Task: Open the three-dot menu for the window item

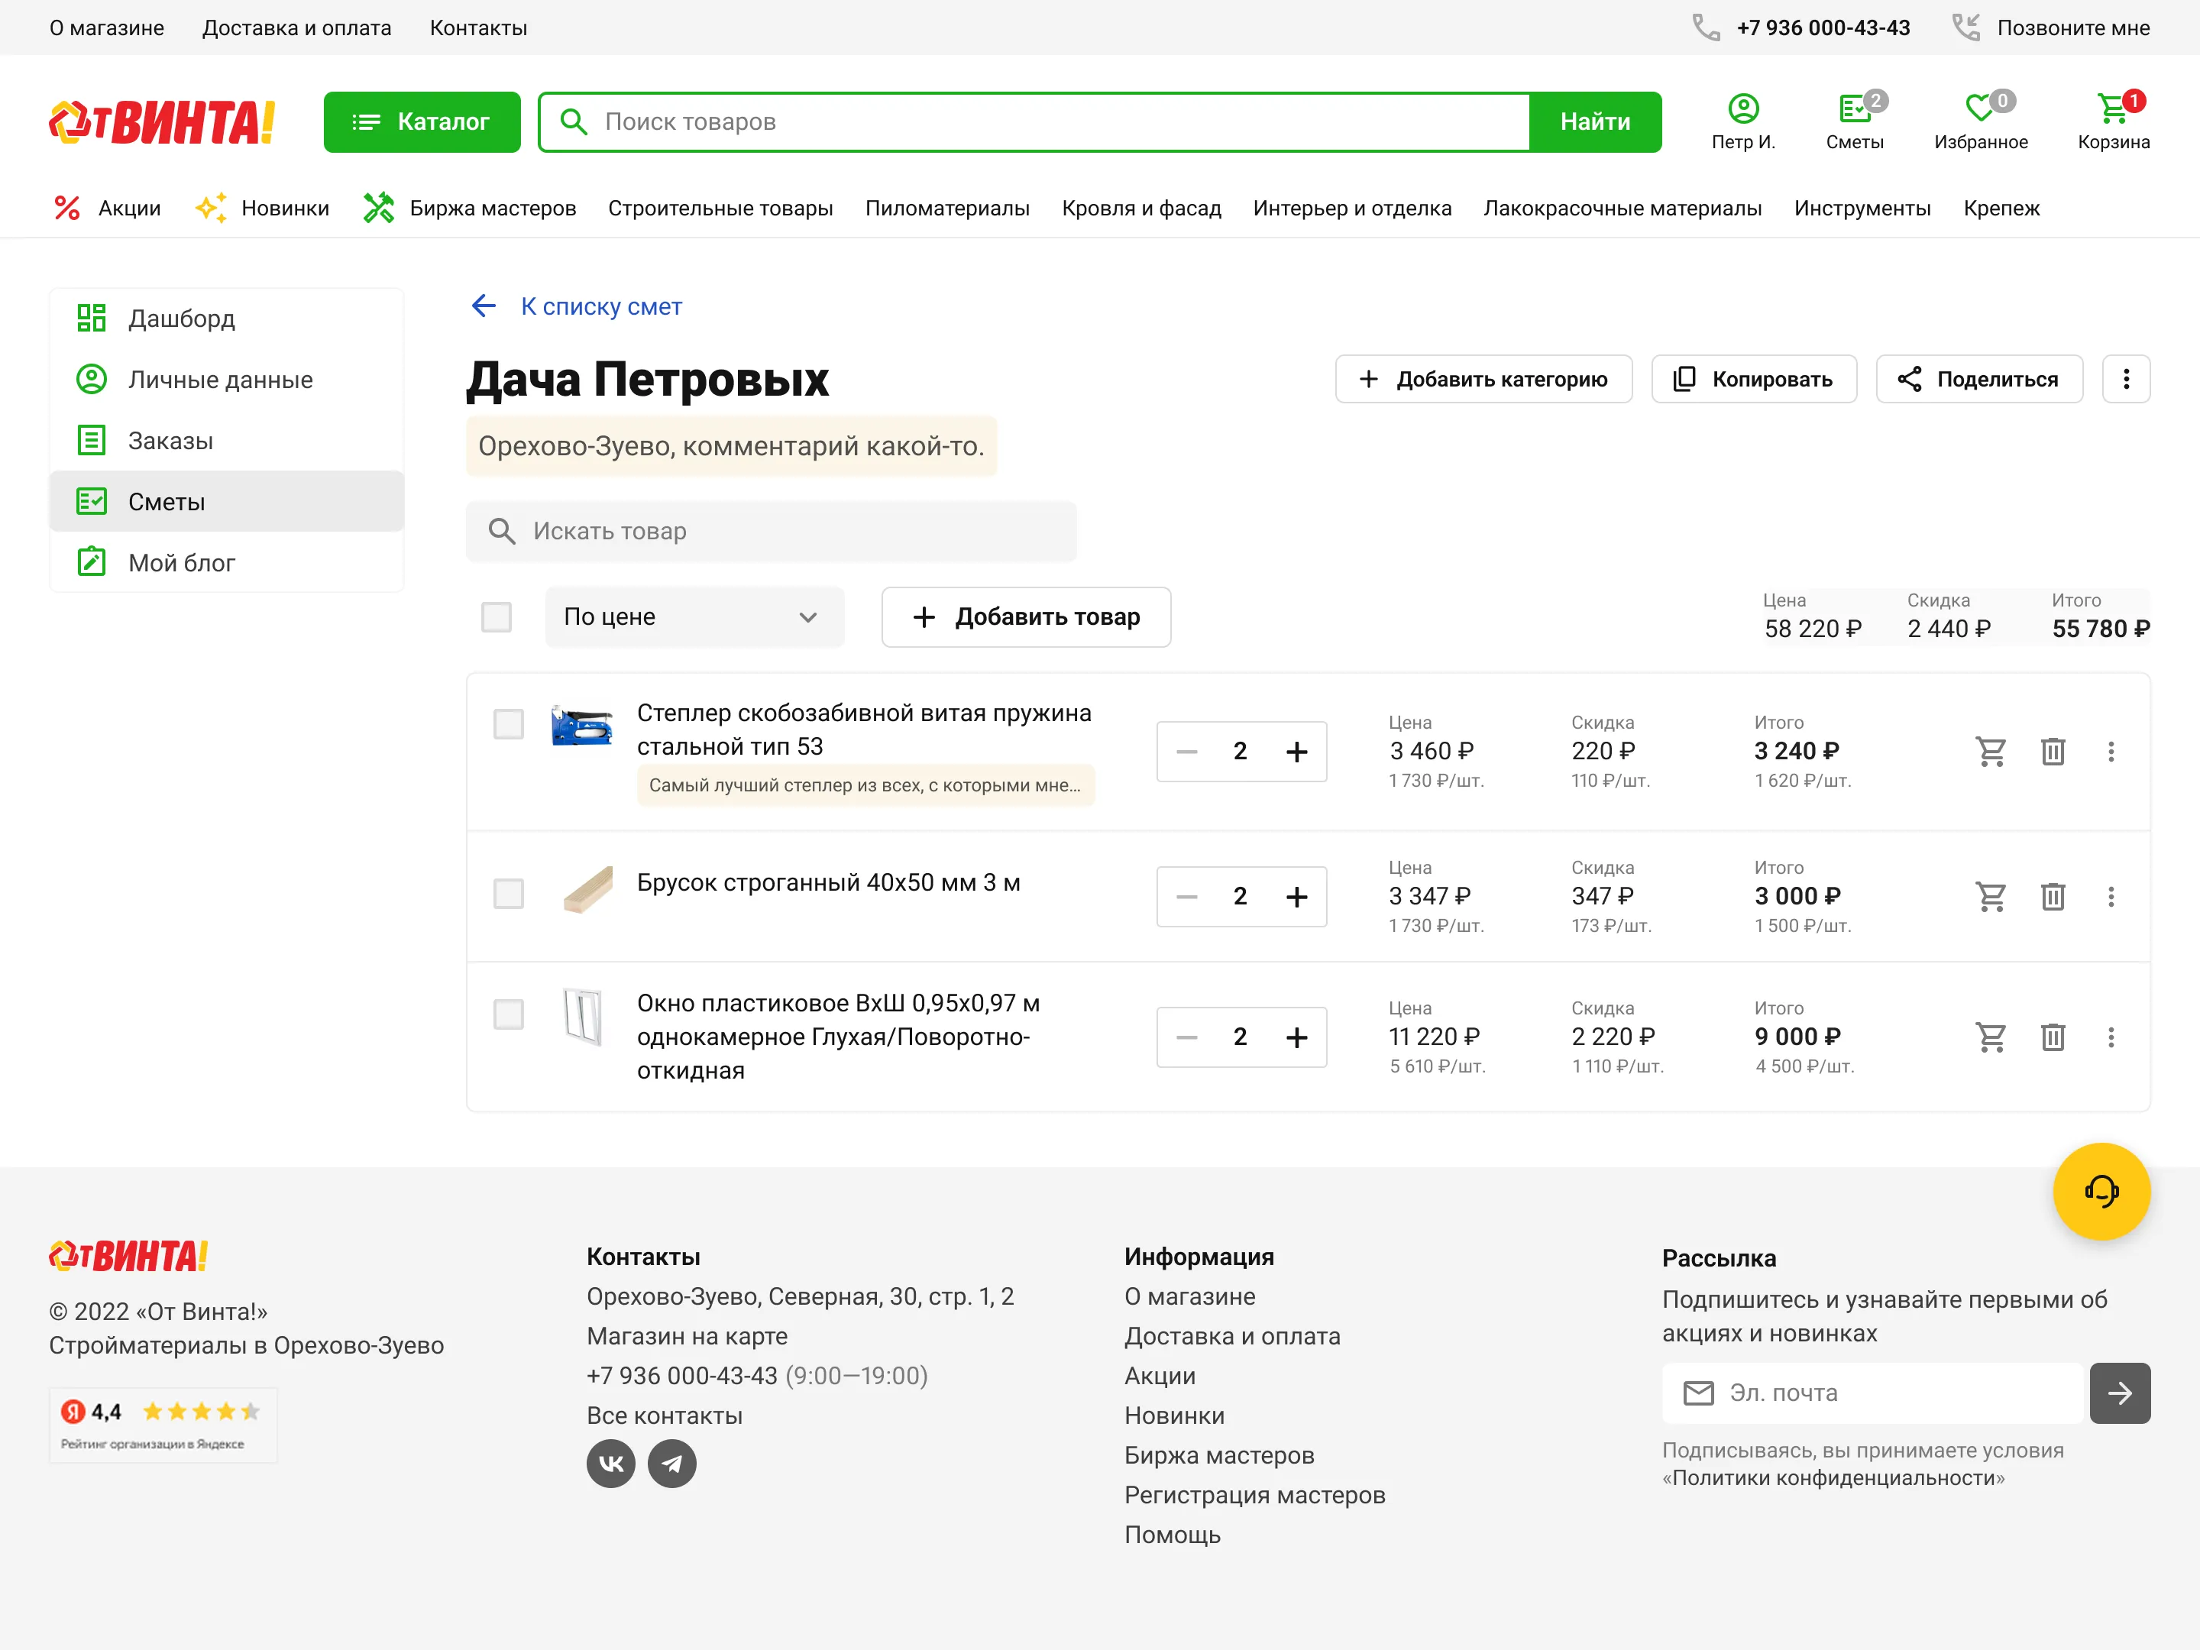Action: click(2111, 1037)
